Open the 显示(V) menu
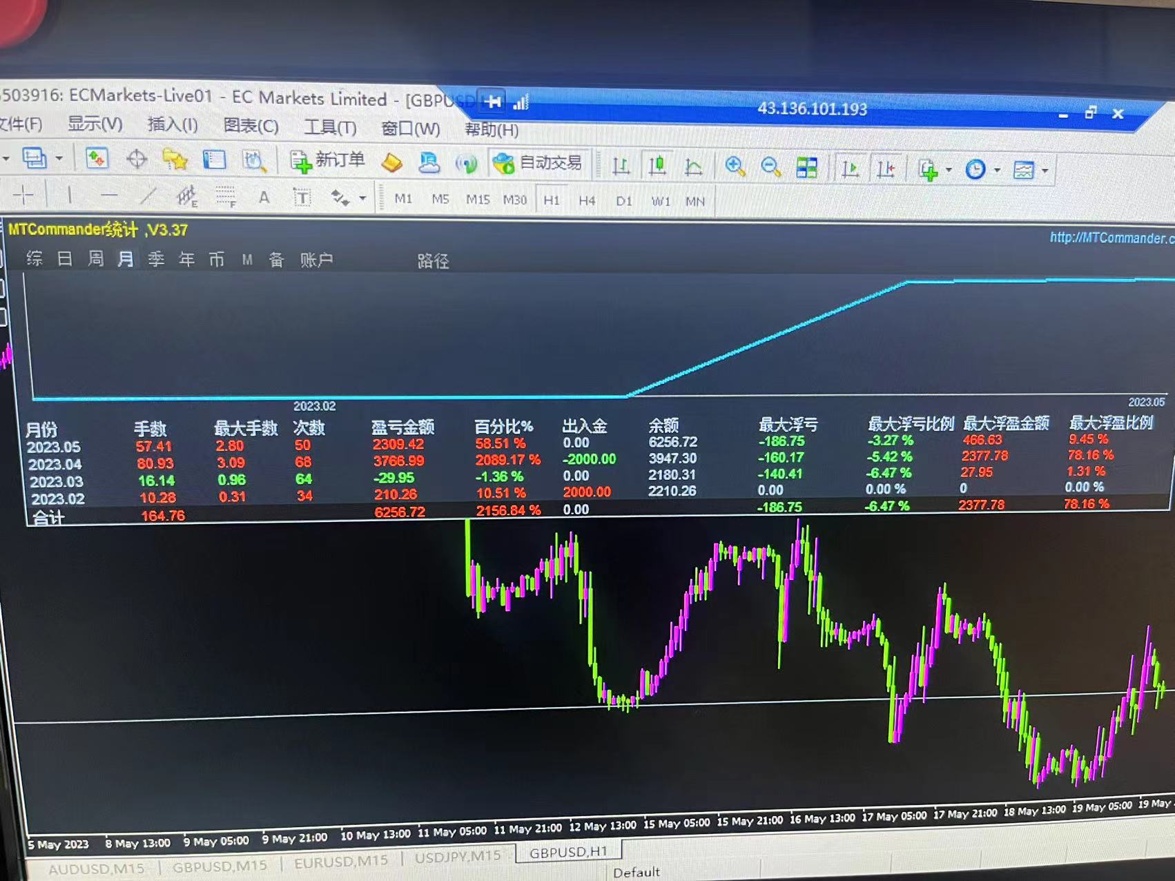 pyautogui.click(x=95, y=124)
